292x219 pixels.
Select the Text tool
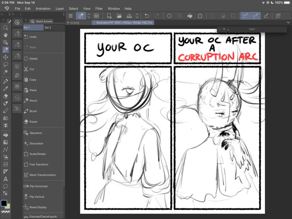(6, 179)
